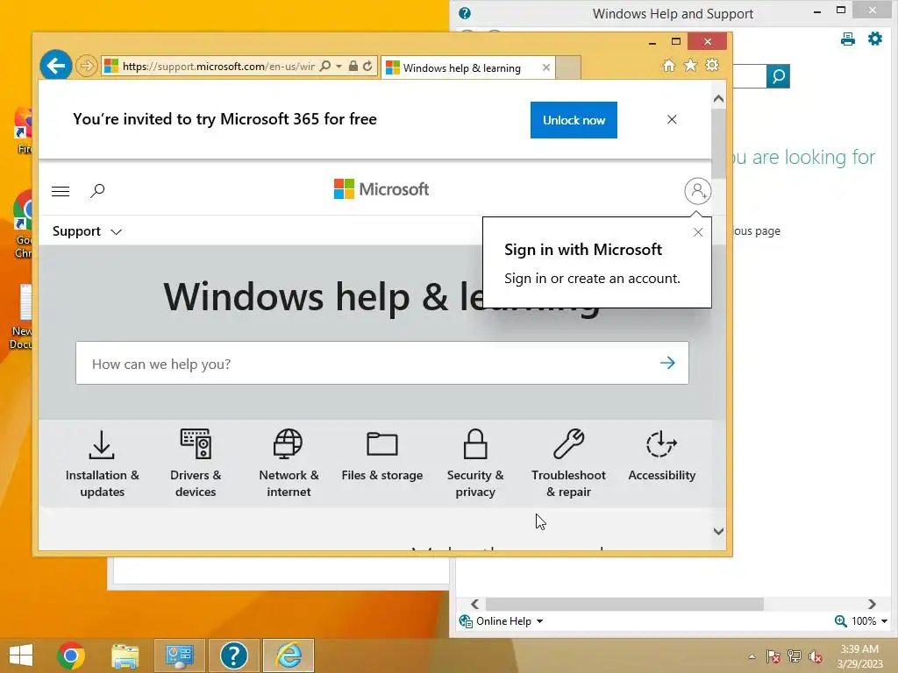
Task: Click the zoom magnifier in Help window
Action: click(x=841, y=621)
